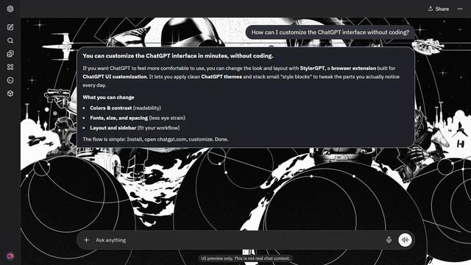Open the three-dot conversation options menu
The image size is (471, 265).
pos(460,9)
